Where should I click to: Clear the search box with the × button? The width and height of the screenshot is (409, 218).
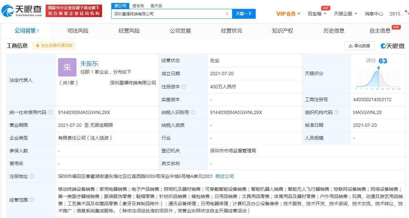[227, 14]
